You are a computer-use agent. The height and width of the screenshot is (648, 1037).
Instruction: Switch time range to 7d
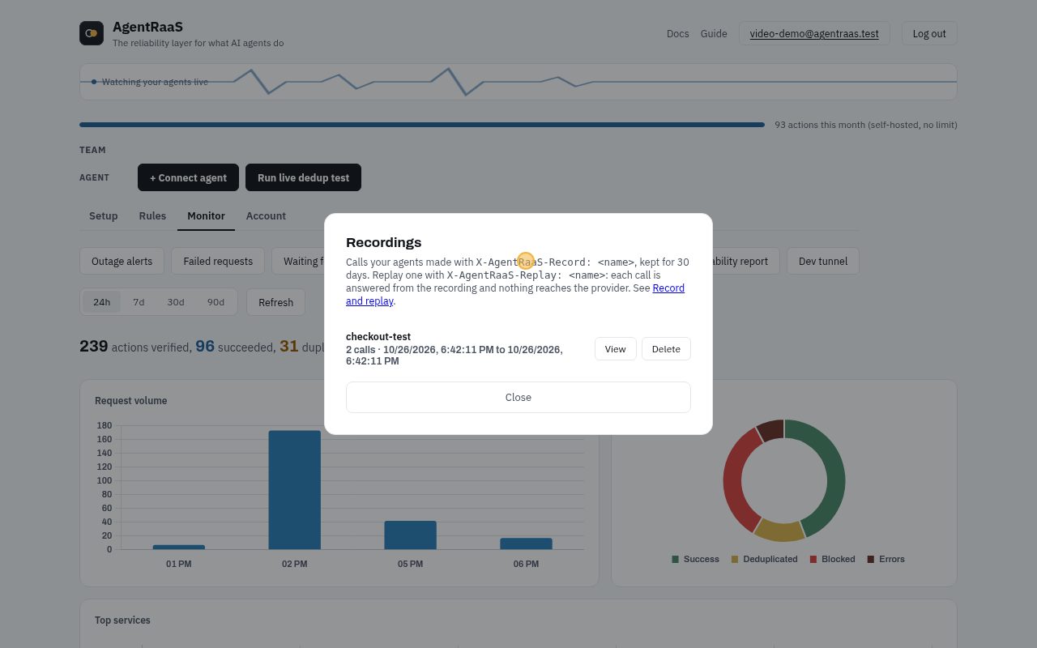[x=139, y=302]
